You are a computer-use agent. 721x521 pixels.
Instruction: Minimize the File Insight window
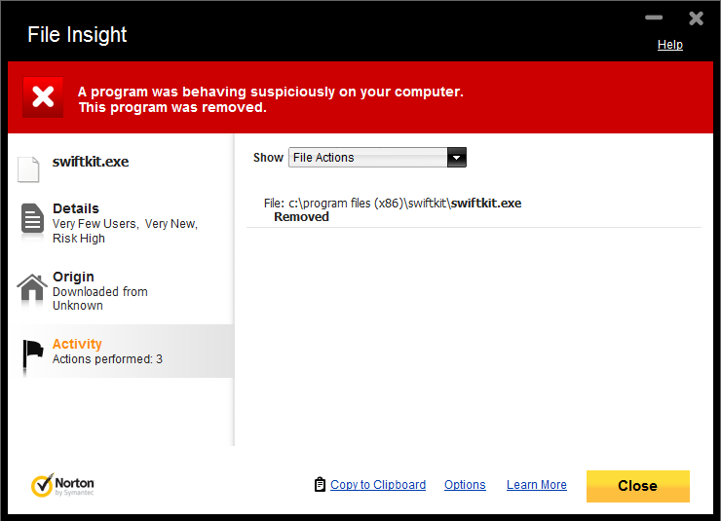point(654,18)
